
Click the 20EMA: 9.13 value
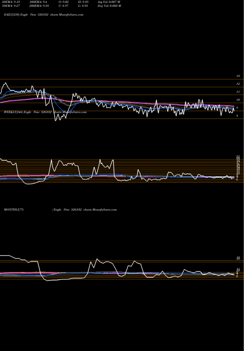tap(10, 2)
